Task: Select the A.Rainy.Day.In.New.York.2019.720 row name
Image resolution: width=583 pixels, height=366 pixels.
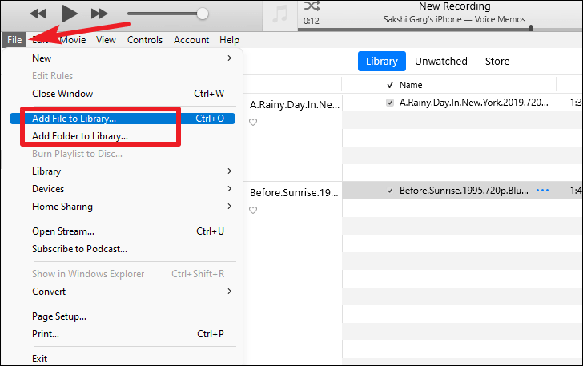Action: click(474, 103)
